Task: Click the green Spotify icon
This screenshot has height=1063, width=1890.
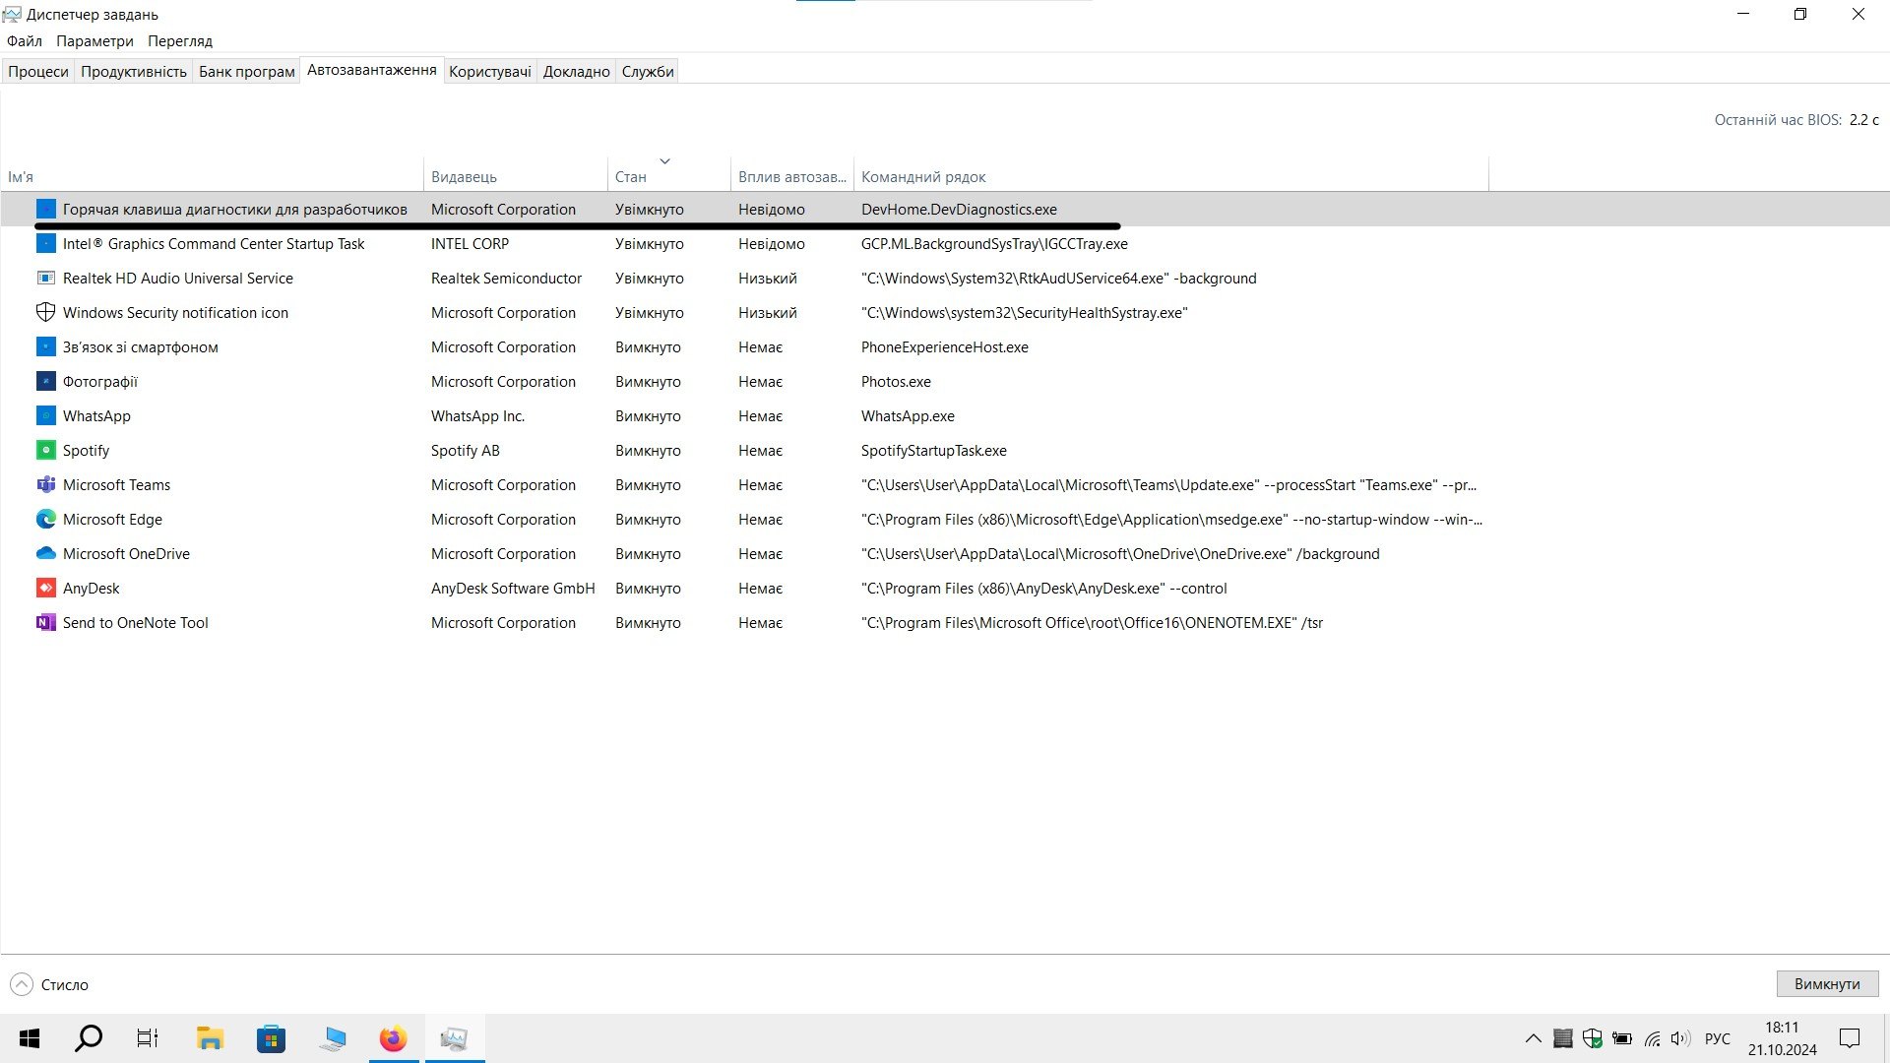Action: point(45,450)
